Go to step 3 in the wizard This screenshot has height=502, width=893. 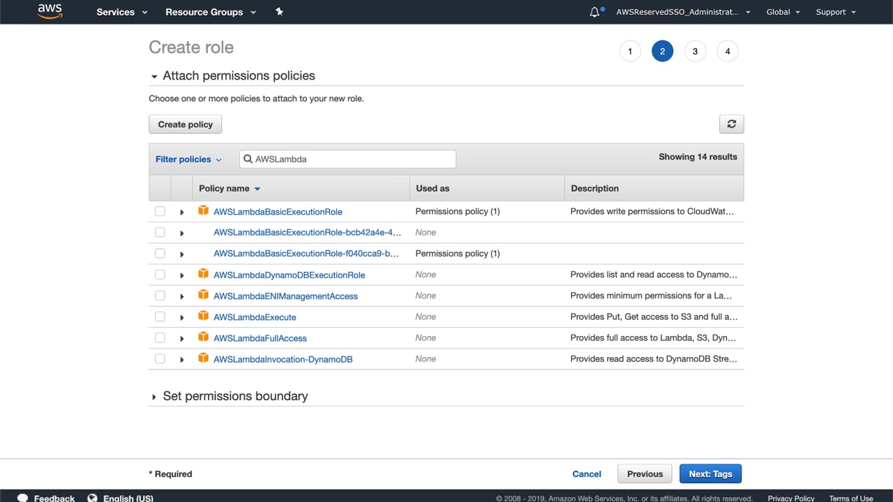pos(695,51)
